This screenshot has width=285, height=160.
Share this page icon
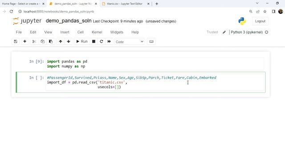tap(258, 12)
